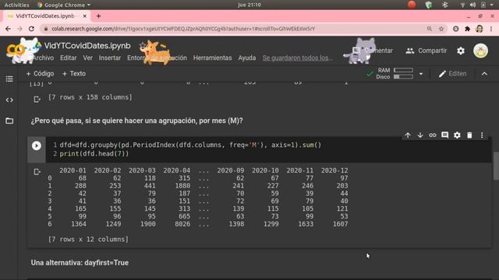Delete the cell with trash icon
The image size is (499, 280).
pyautogui.click(x=469, y=135)
